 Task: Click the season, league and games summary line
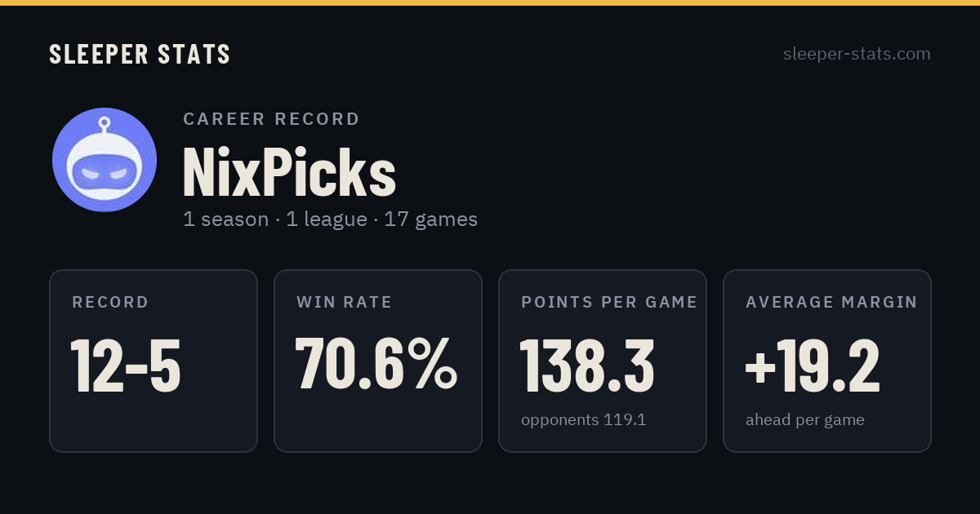pos(330,219)
